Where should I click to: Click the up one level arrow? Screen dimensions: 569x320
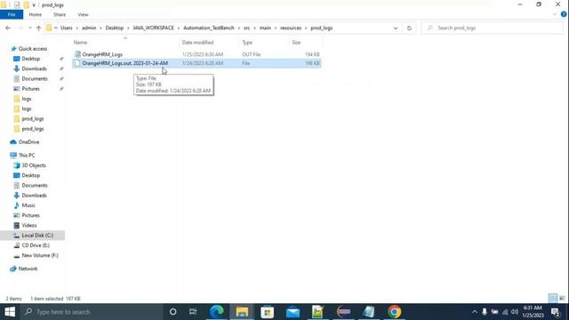(38, 28)
